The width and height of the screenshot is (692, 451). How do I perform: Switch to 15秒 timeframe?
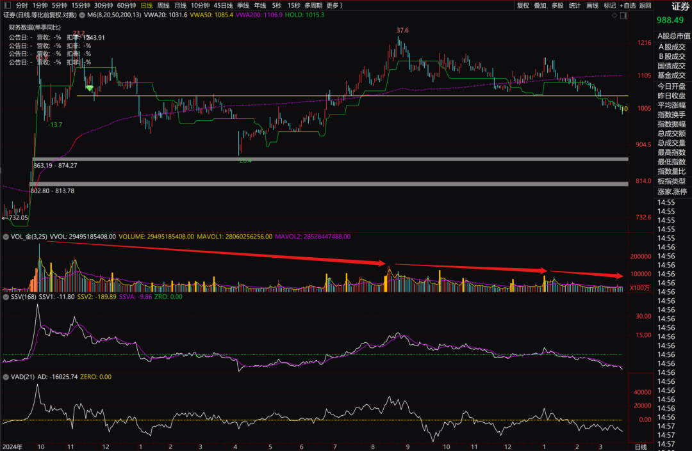tap(293, 6)
